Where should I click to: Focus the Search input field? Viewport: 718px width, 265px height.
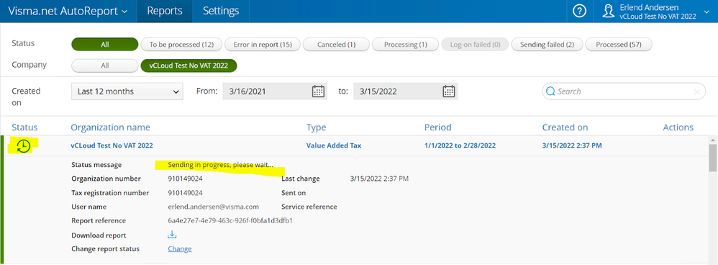(x=624, y=91)
